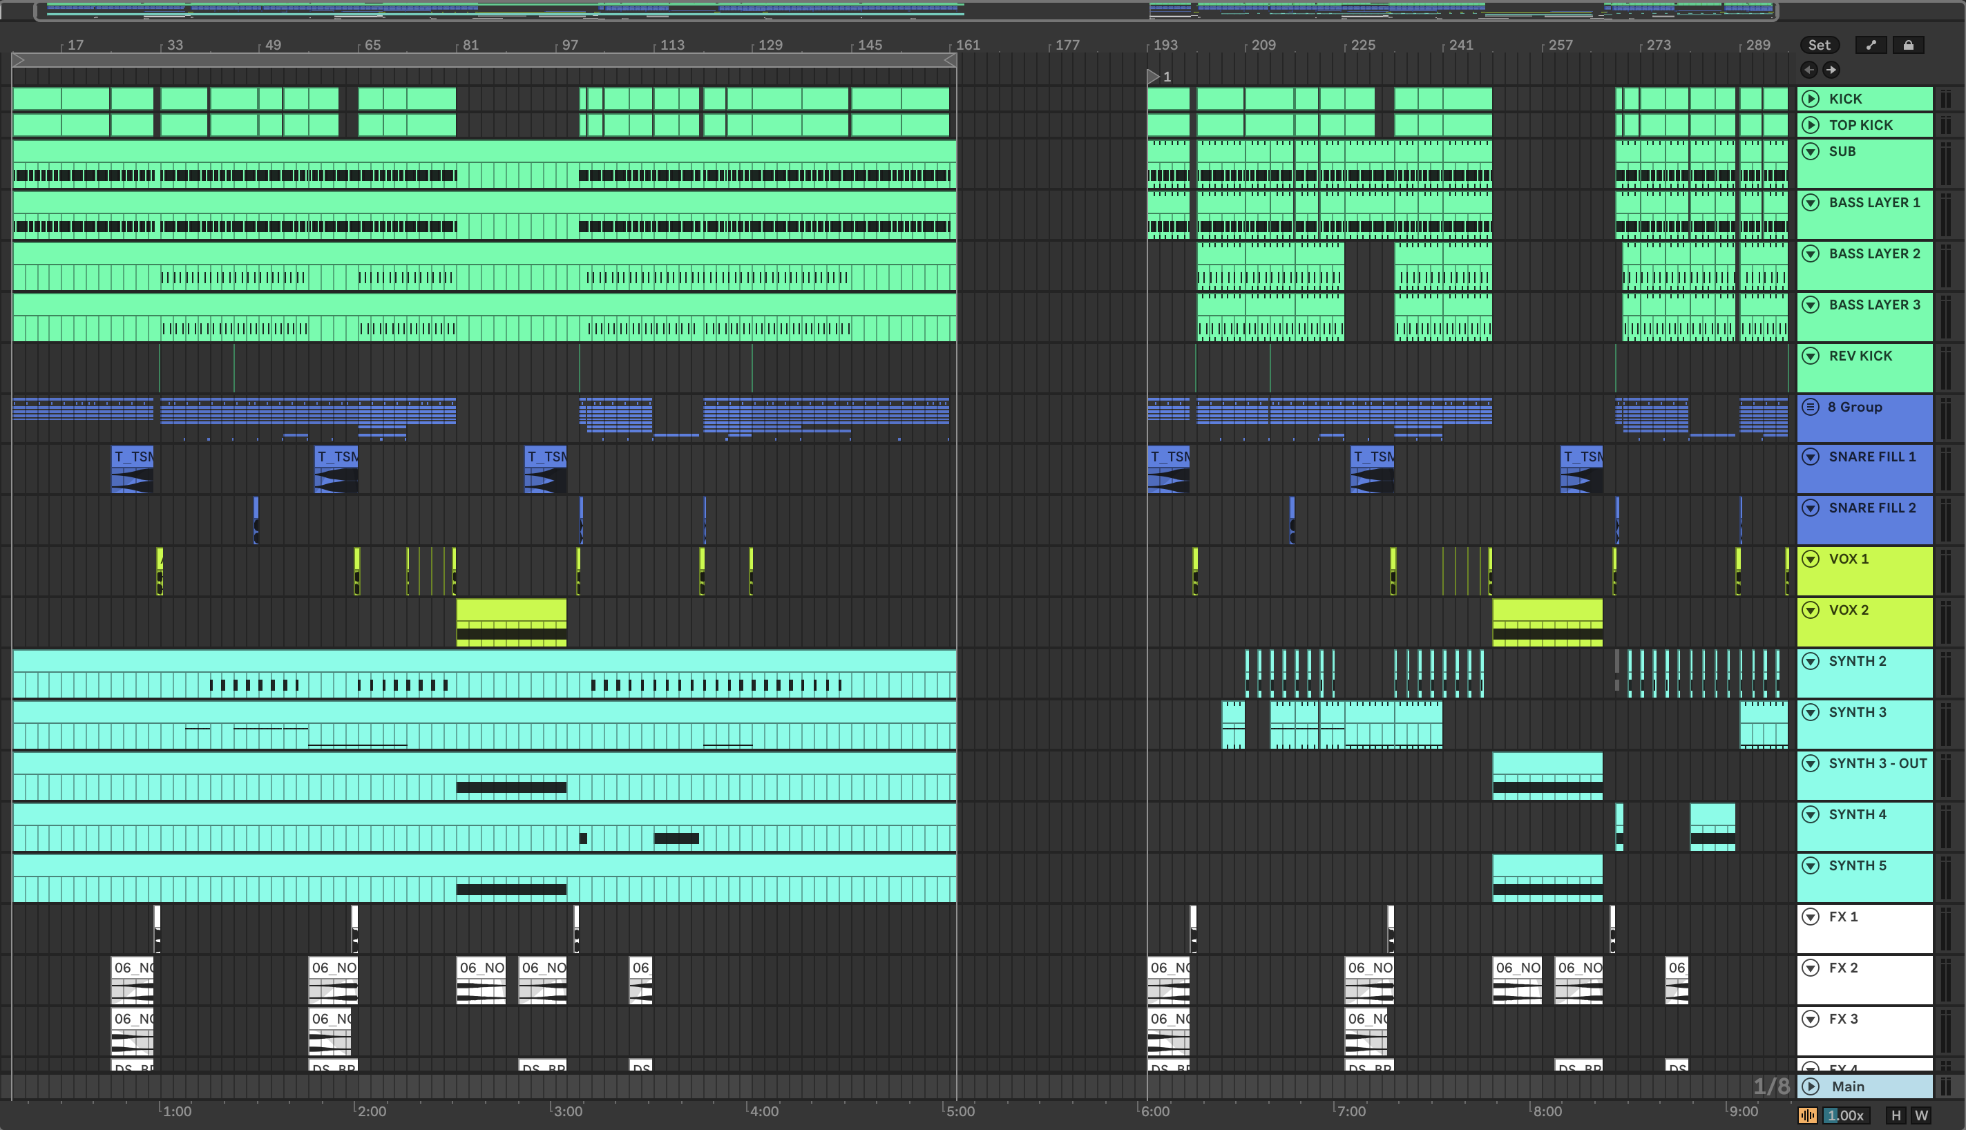Image resolution: width=1966 pixels, height=1130 pixels.
Task: Fold the FX 3 track
Action: pos(1811,1019)
